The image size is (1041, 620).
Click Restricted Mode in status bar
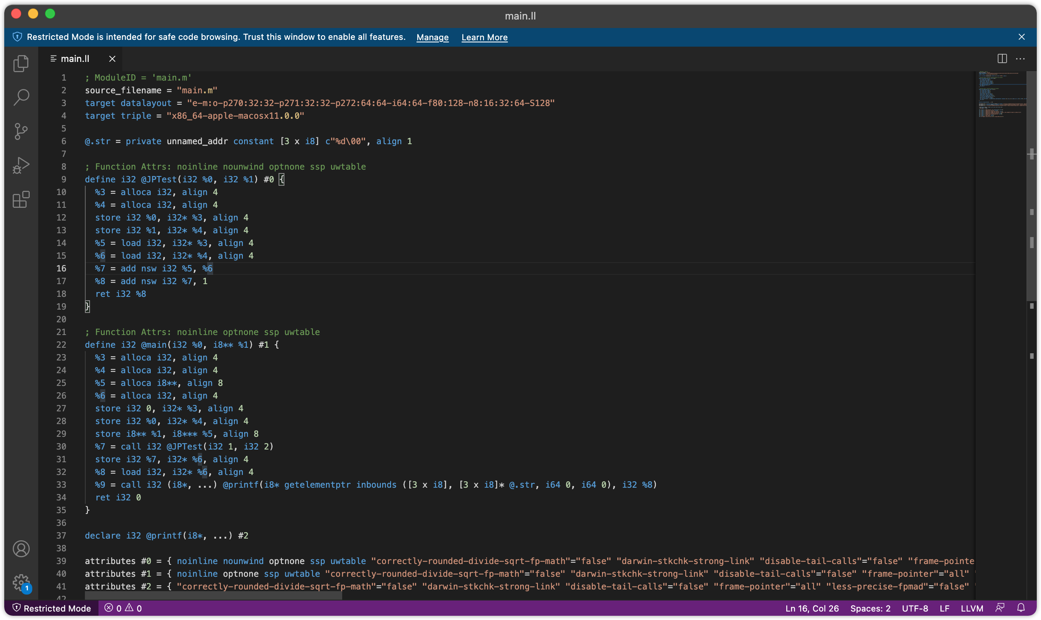click(x=52, y=608)
